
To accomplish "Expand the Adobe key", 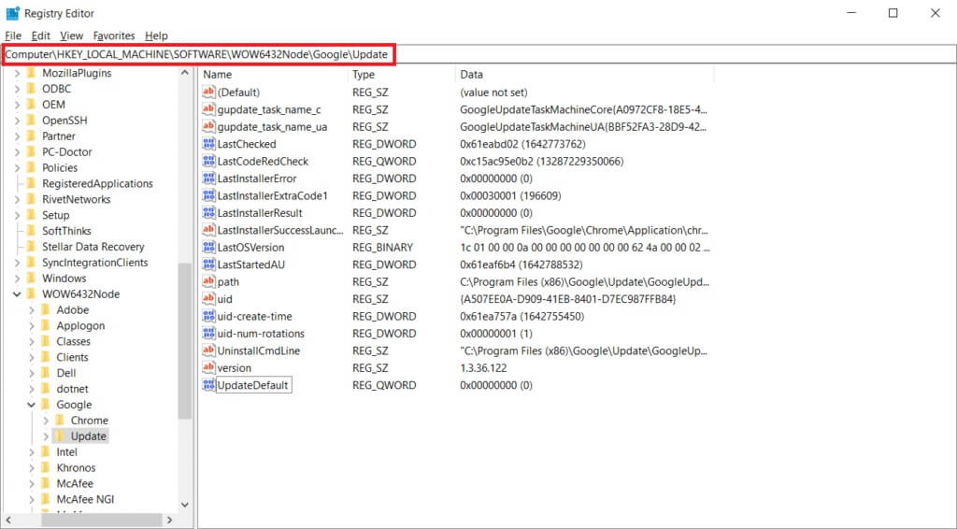I will [31, 310].
